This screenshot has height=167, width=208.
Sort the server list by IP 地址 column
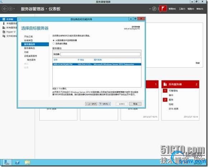81,60
